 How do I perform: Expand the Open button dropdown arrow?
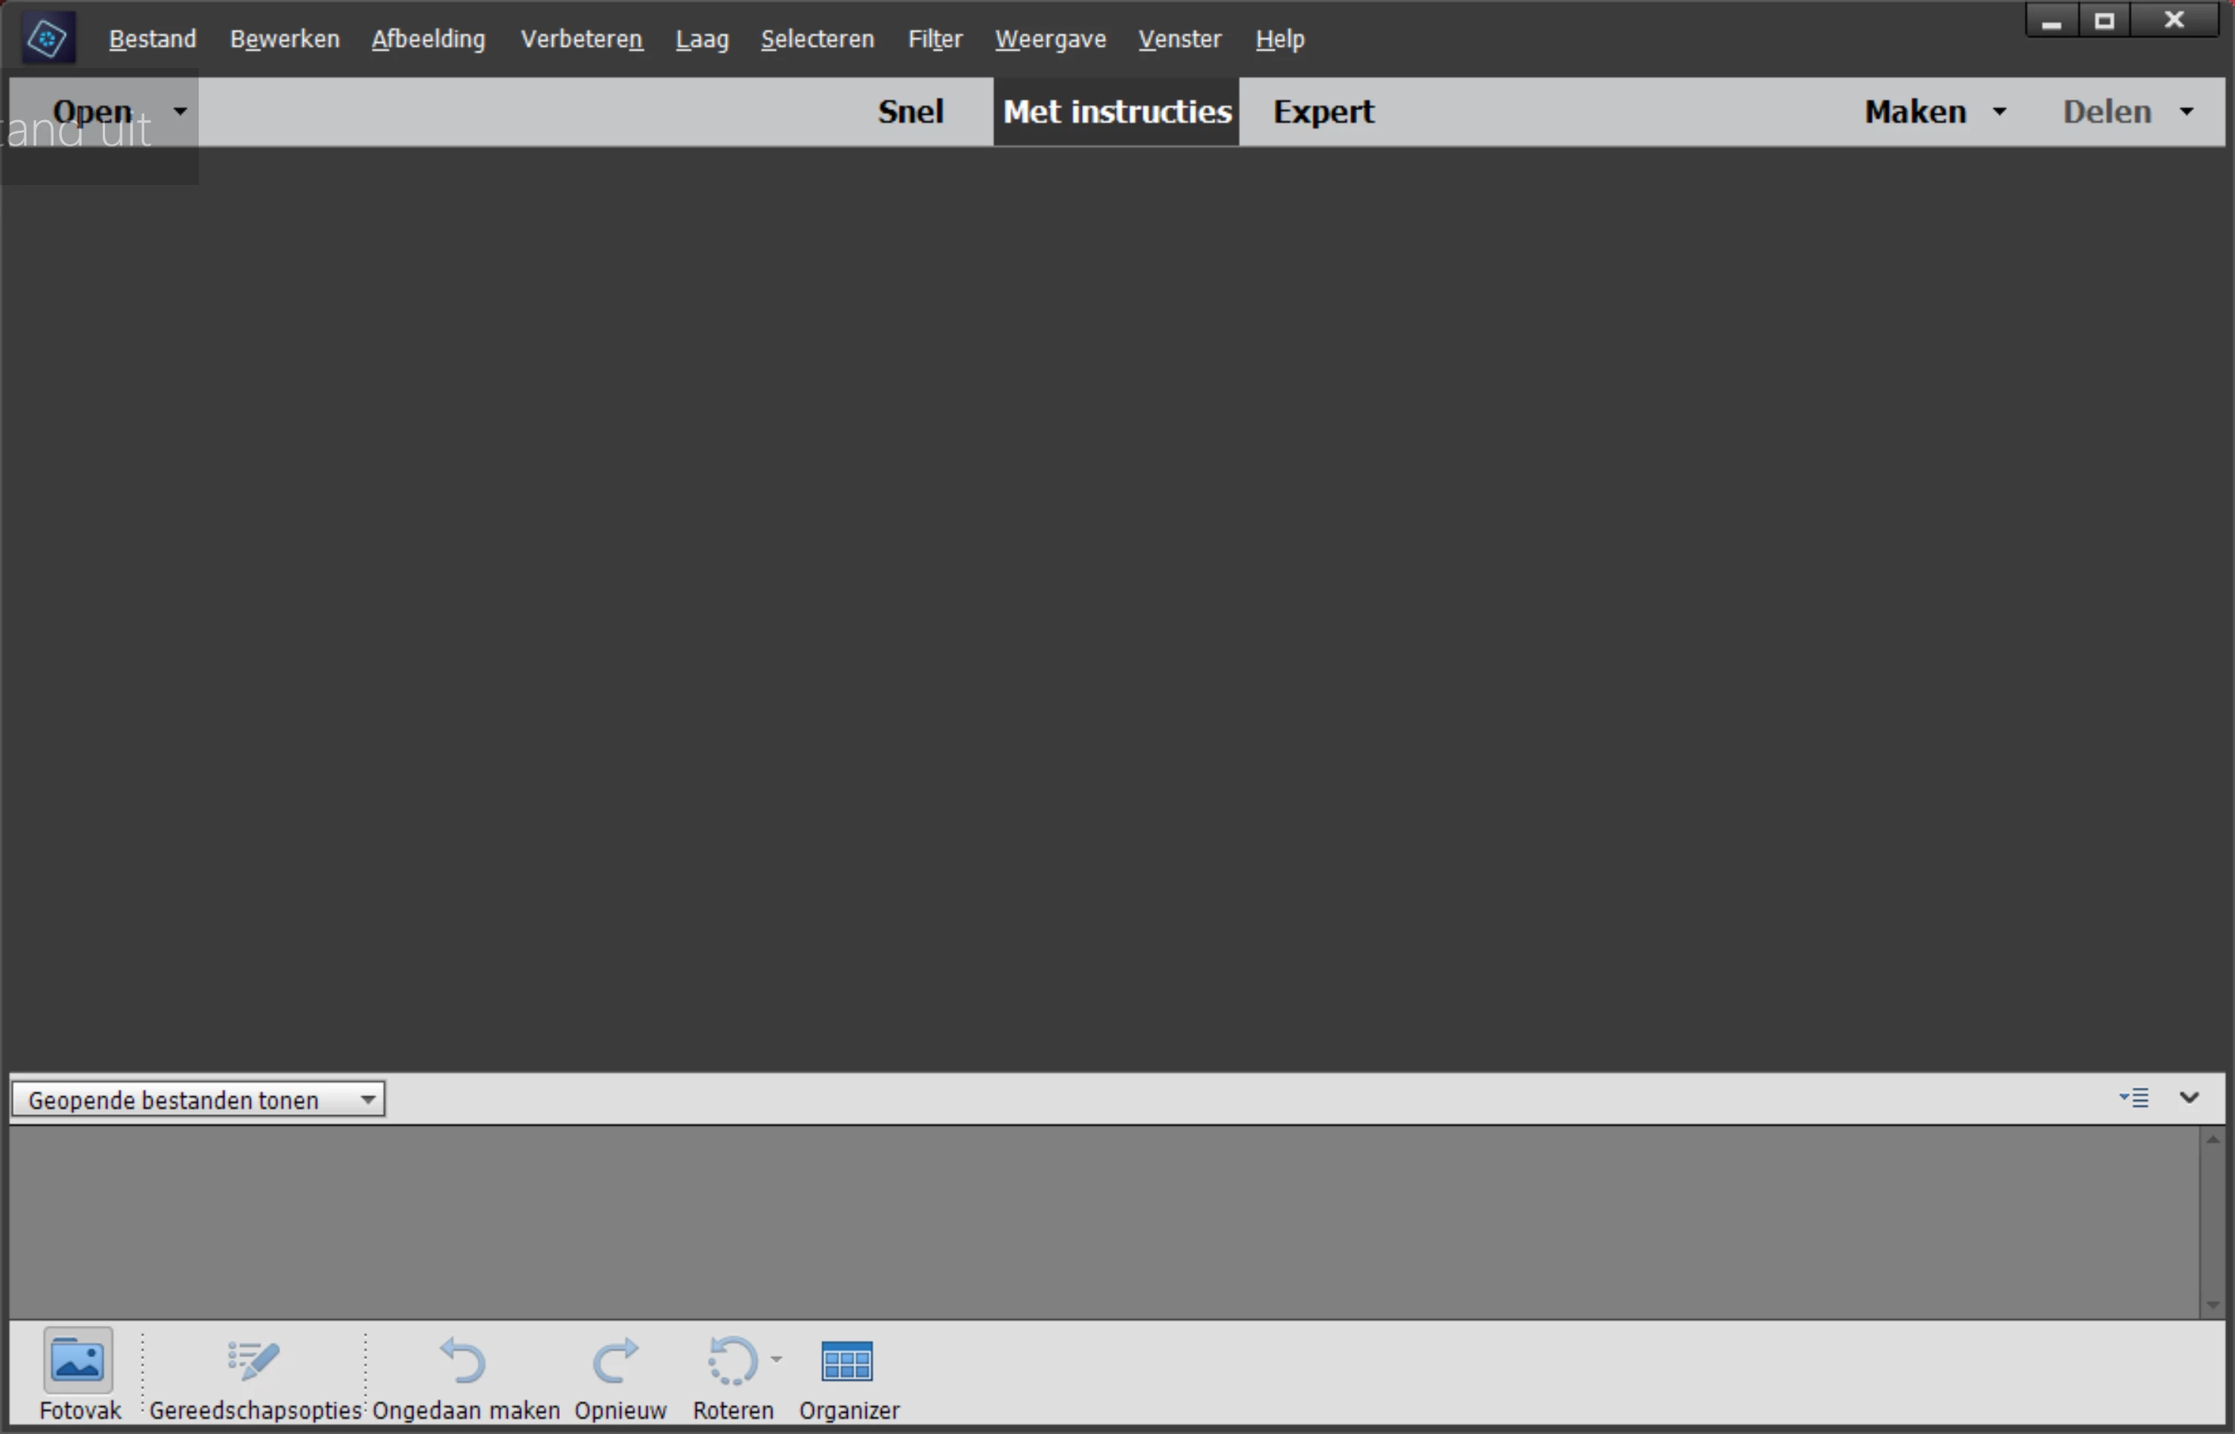click(180, 111)
